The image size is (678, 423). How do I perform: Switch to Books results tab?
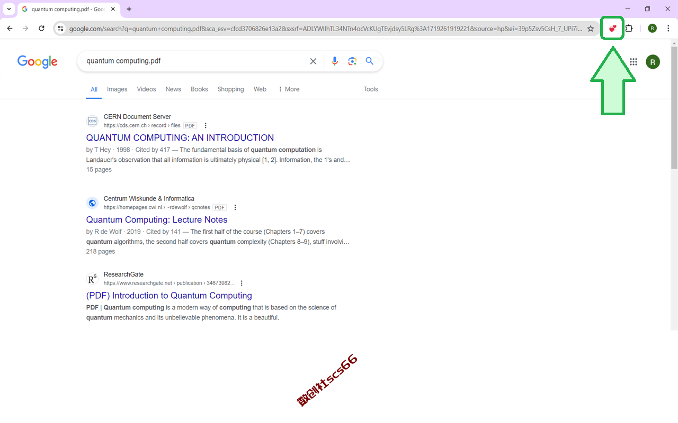pyautogui.click(x=199, y=89)
